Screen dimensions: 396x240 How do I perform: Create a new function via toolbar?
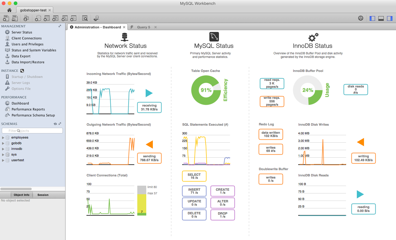[x=73, y=18]
